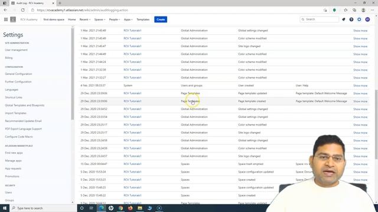Click the settings sidebar scrollbar

(x=72, y=75)
